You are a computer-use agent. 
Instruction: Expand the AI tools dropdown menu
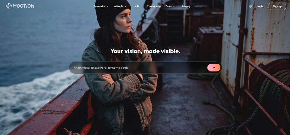[120, 6]
